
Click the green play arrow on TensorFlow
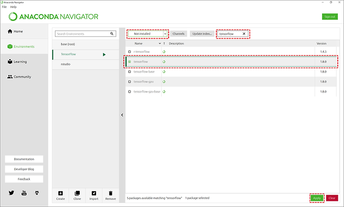click(104, 54)
